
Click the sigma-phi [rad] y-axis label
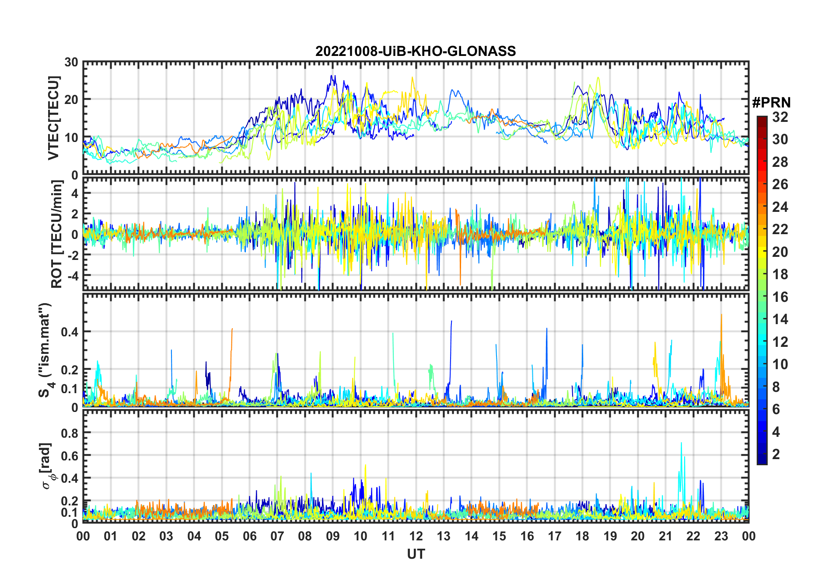pyautogui.click(x=47, y=466)
